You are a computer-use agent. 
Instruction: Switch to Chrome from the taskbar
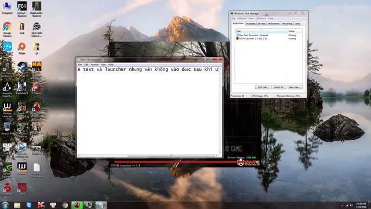(x=65, y=205)
